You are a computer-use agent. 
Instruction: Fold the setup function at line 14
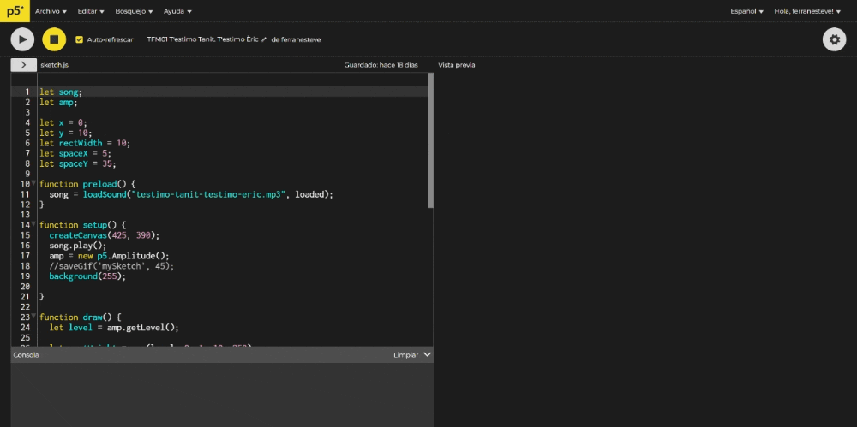(33, 225)
